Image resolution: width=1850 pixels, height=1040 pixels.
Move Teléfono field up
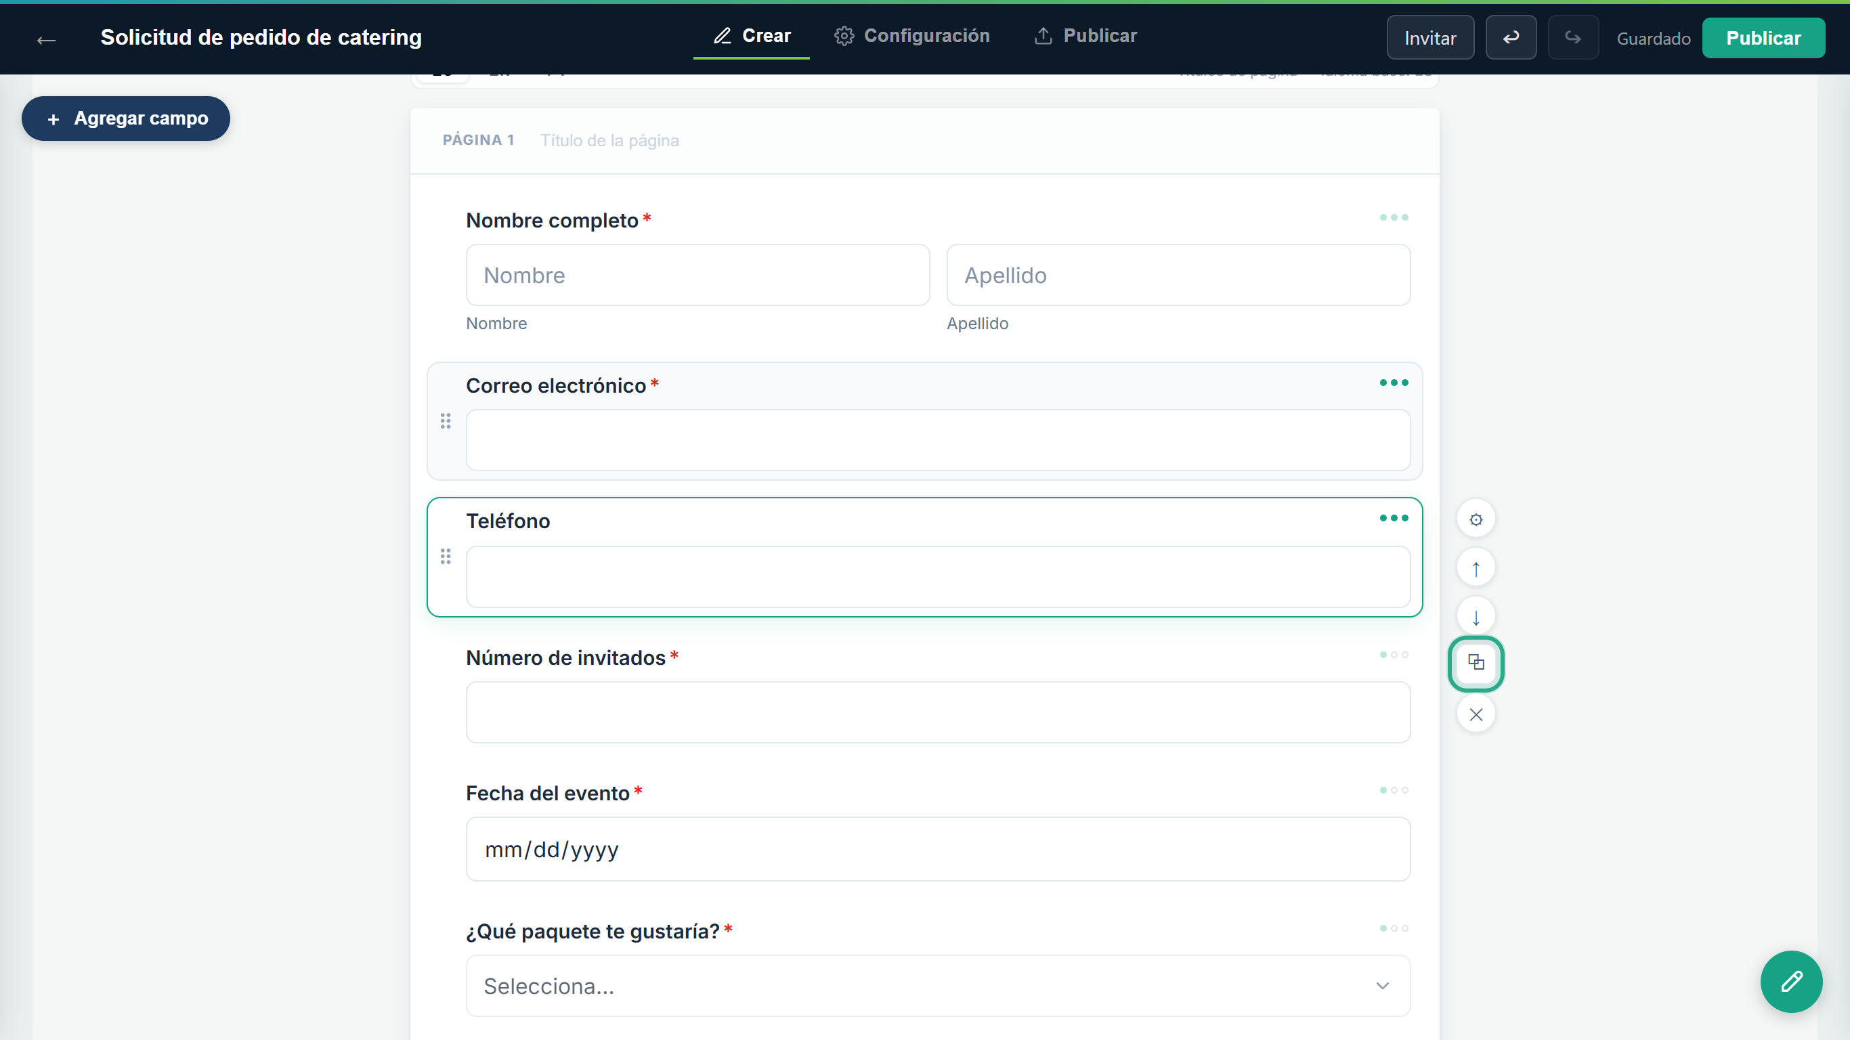tap(1476, 568)
